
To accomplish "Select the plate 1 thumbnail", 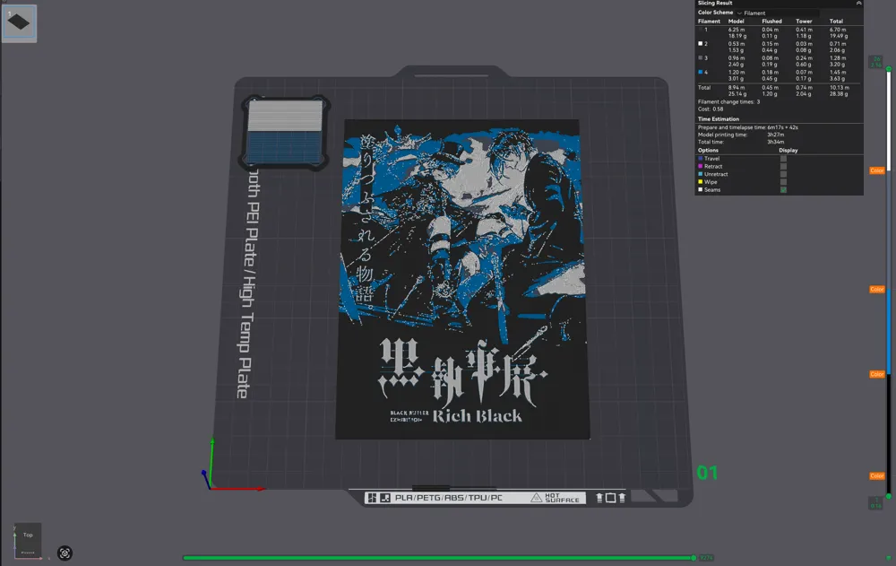I will pos(19,23).
